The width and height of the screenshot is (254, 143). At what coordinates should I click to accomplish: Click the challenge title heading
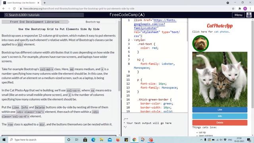pos(59,29)
